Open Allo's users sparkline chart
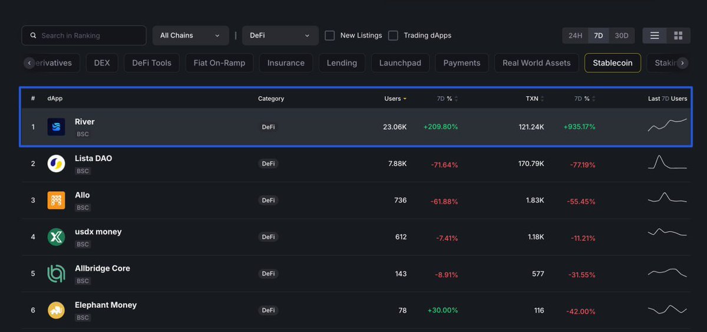 tap(667, 198)
